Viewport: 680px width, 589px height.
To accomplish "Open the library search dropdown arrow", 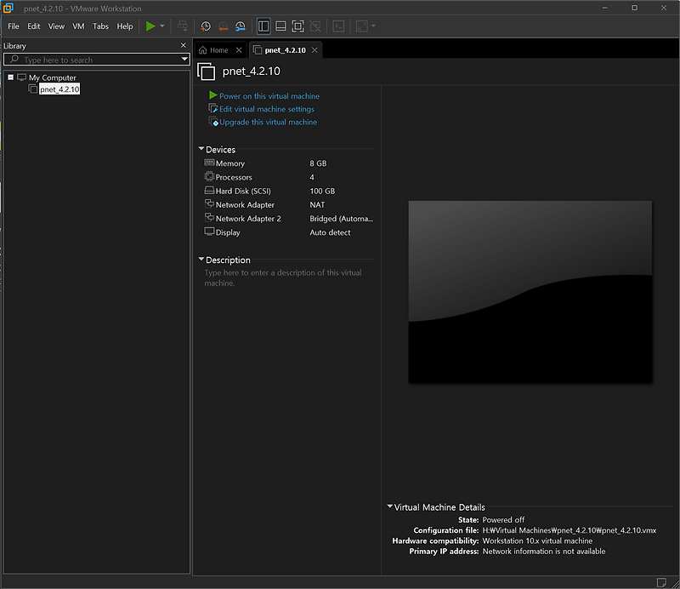I will coord(184,60).
